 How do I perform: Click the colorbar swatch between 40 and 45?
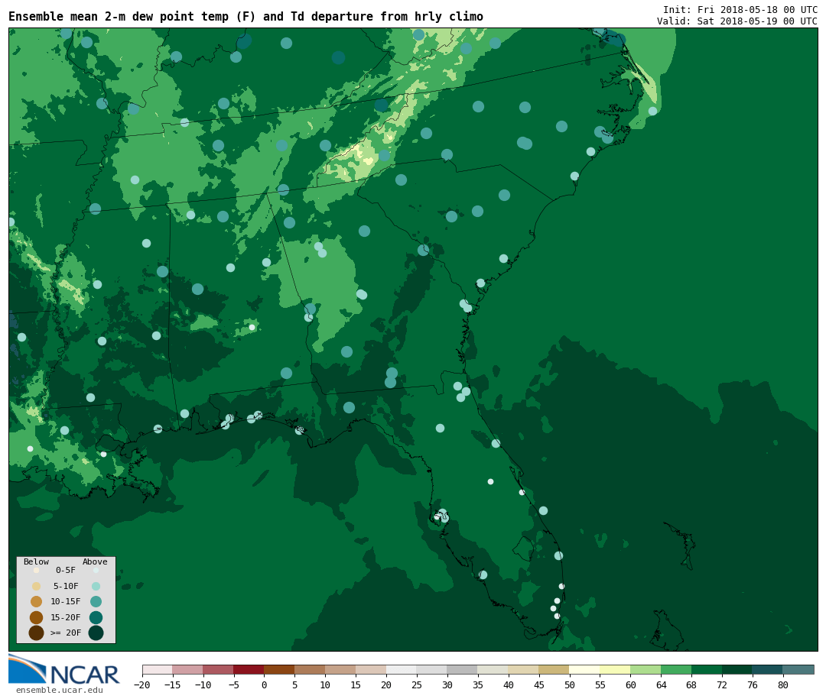click(x=524, y=669)
